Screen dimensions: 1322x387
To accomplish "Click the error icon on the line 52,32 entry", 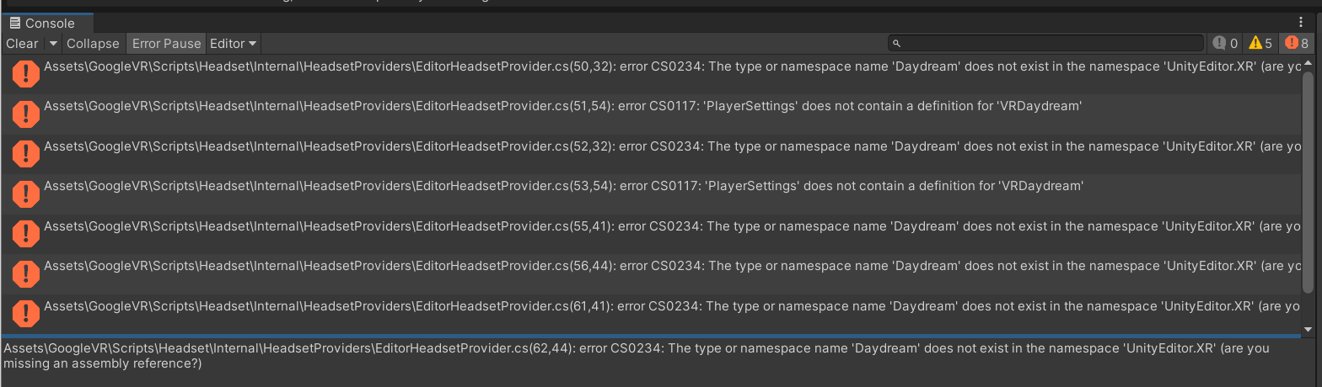I will pyautogui.click(x=26, y=153).
